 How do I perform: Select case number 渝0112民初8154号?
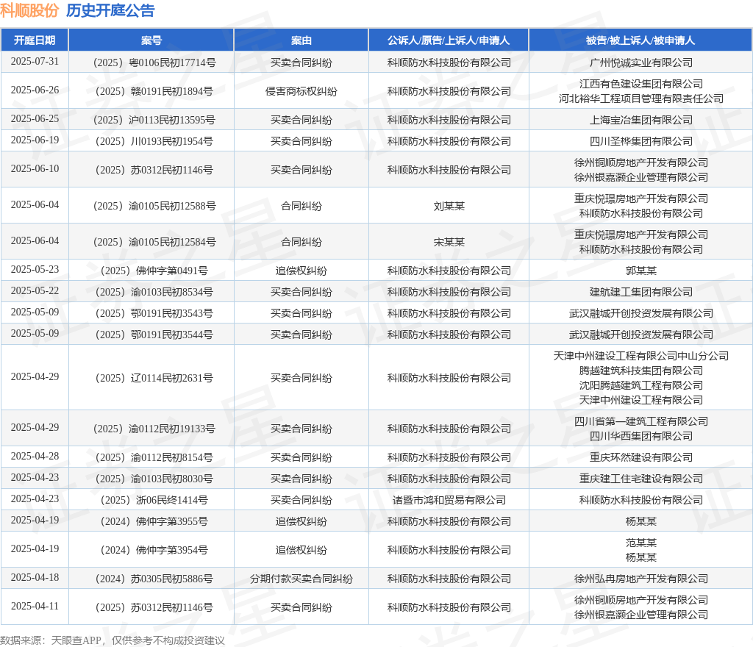154,457
